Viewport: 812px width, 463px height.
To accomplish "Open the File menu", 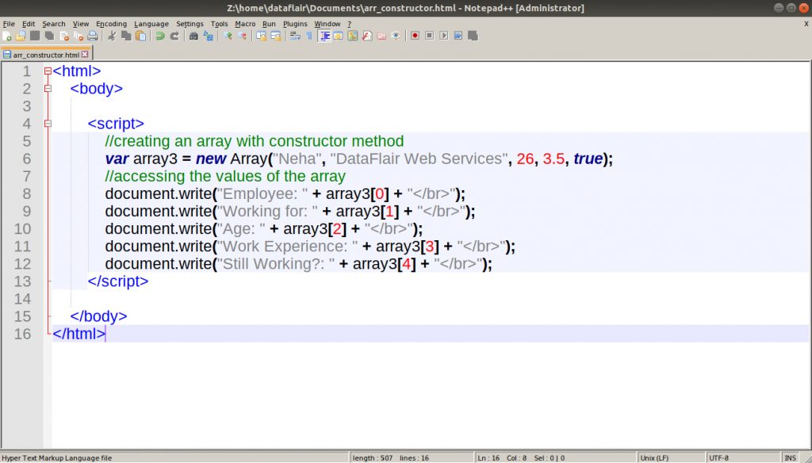I will [x=9, y=24].
